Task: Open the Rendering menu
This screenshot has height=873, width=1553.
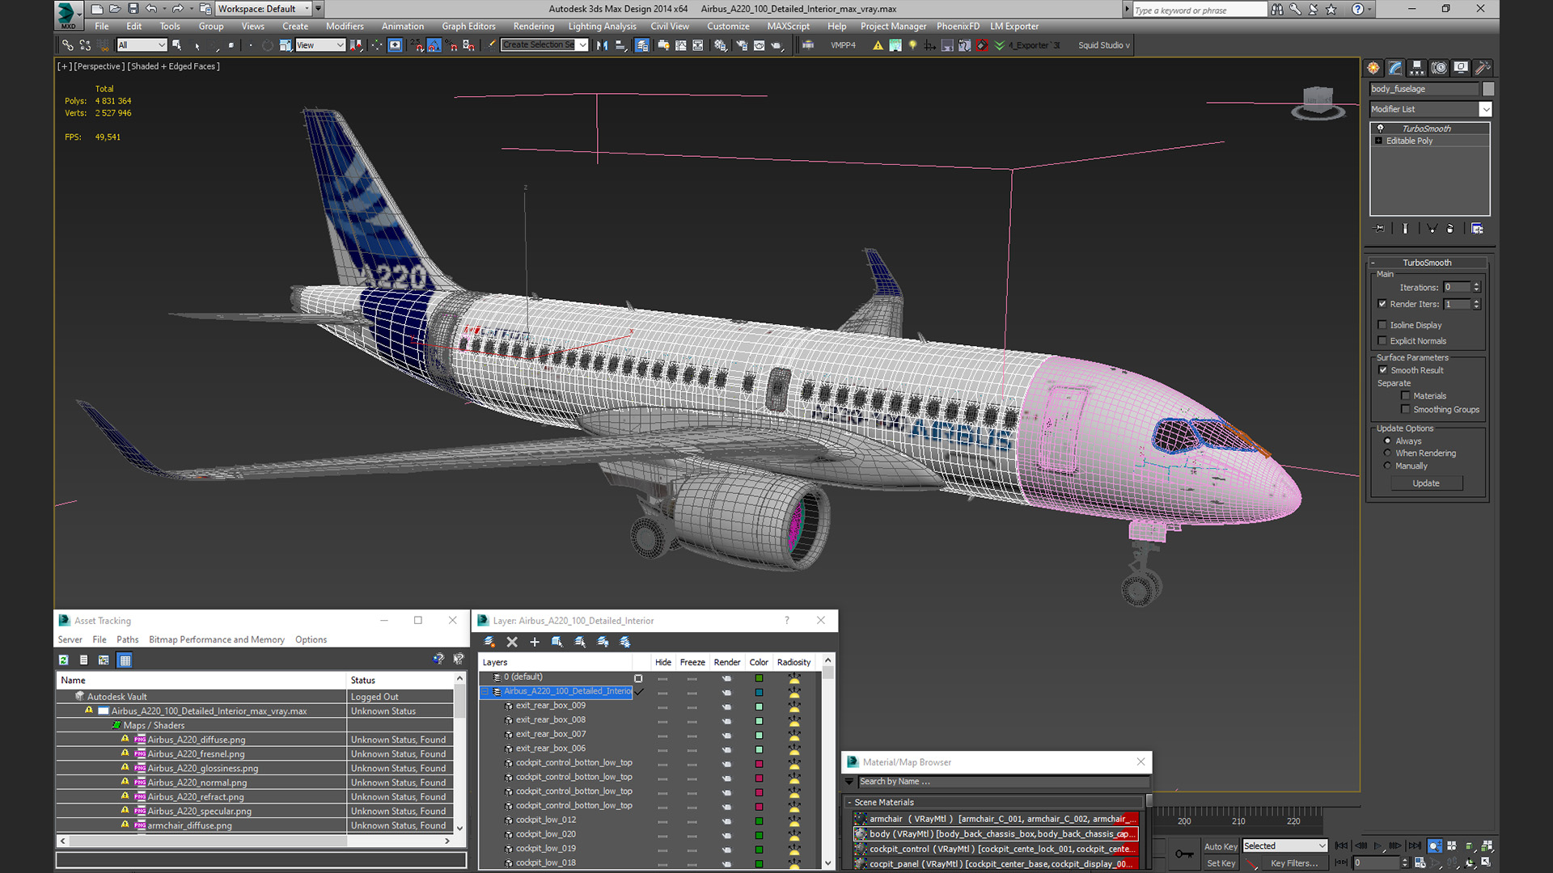Action: 534,26
